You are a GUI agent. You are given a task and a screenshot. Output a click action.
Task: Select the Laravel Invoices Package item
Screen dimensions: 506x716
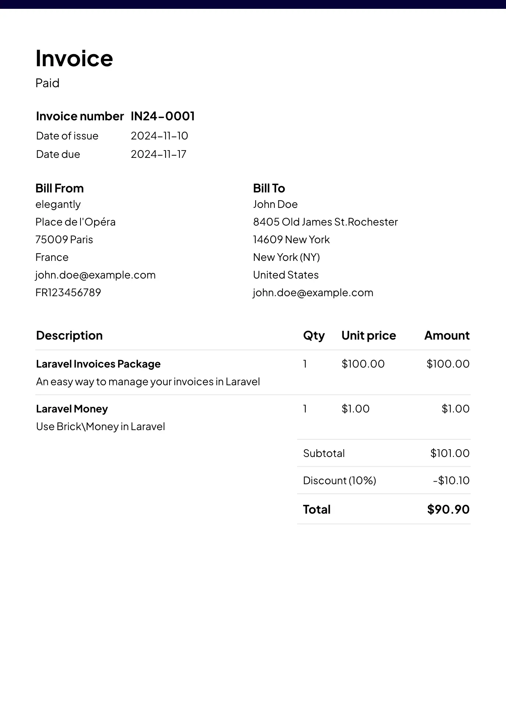98,364
